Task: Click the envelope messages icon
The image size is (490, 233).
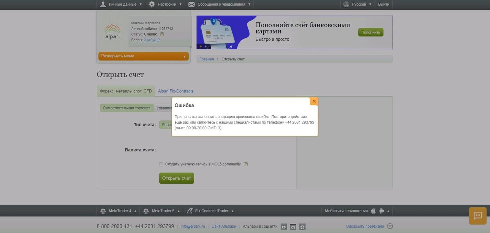Action: pyautogui.click(x=191, y=4)
